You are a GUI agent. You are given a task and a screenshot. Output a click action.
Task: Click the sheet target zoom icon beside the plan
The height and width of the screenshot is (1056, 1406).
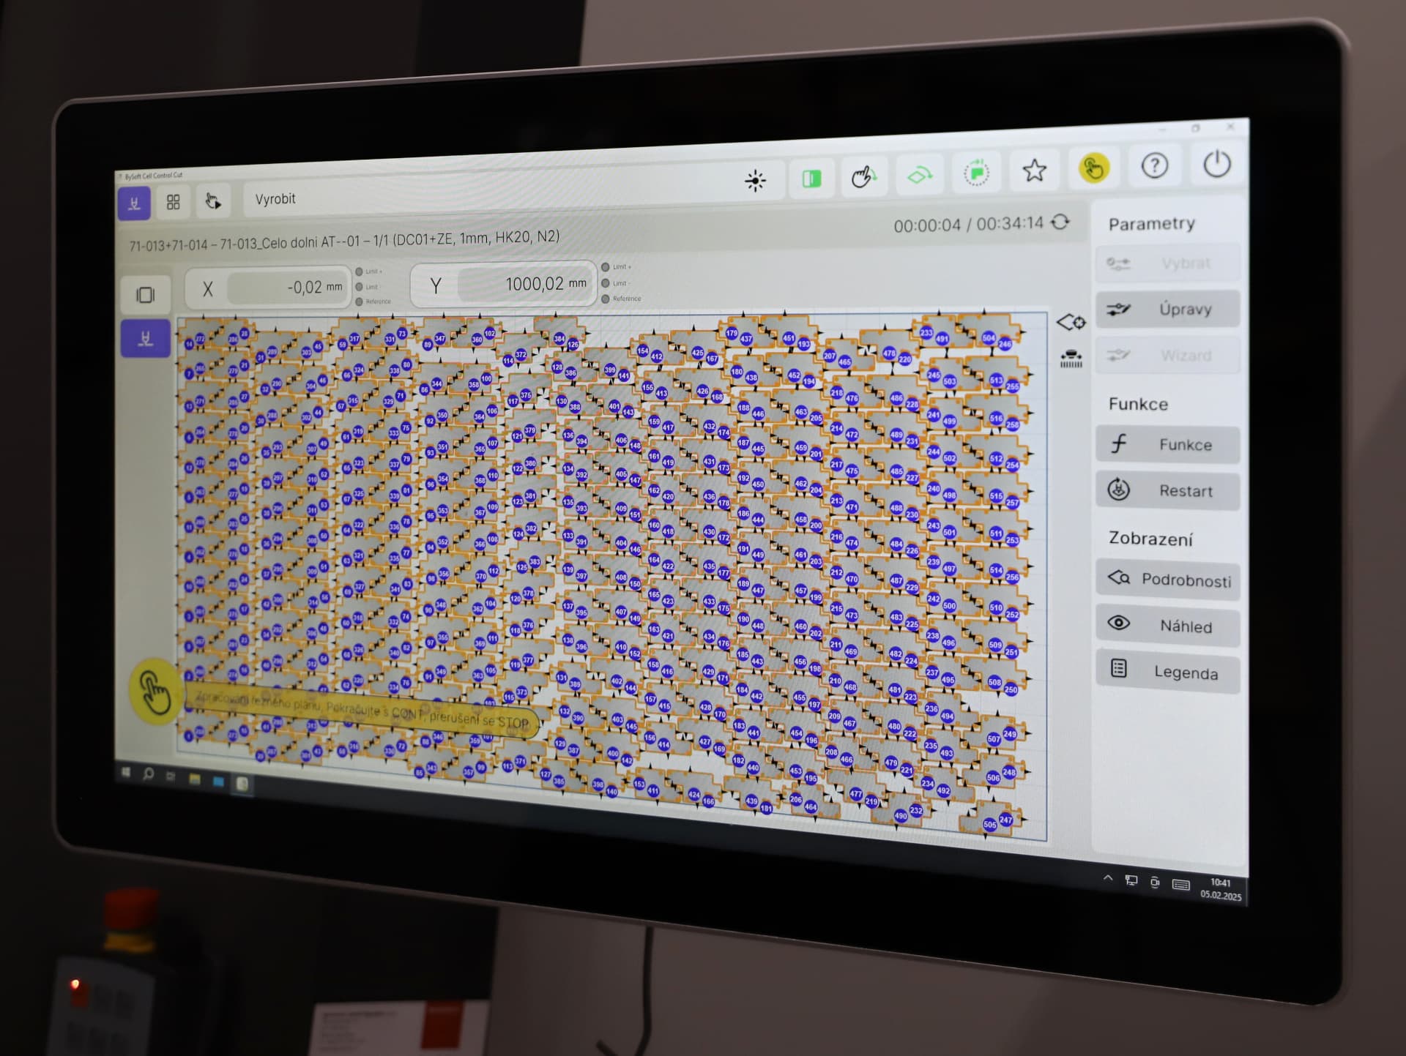(x=1071, y=321)
